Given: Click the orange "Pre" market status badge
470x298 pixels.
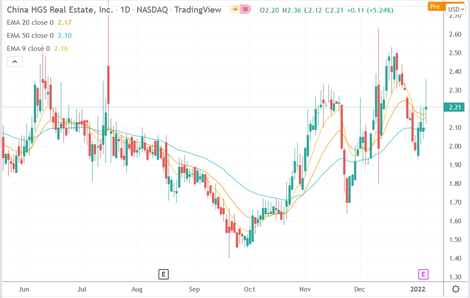Looking at the screenshot, I should click(435, 6).
